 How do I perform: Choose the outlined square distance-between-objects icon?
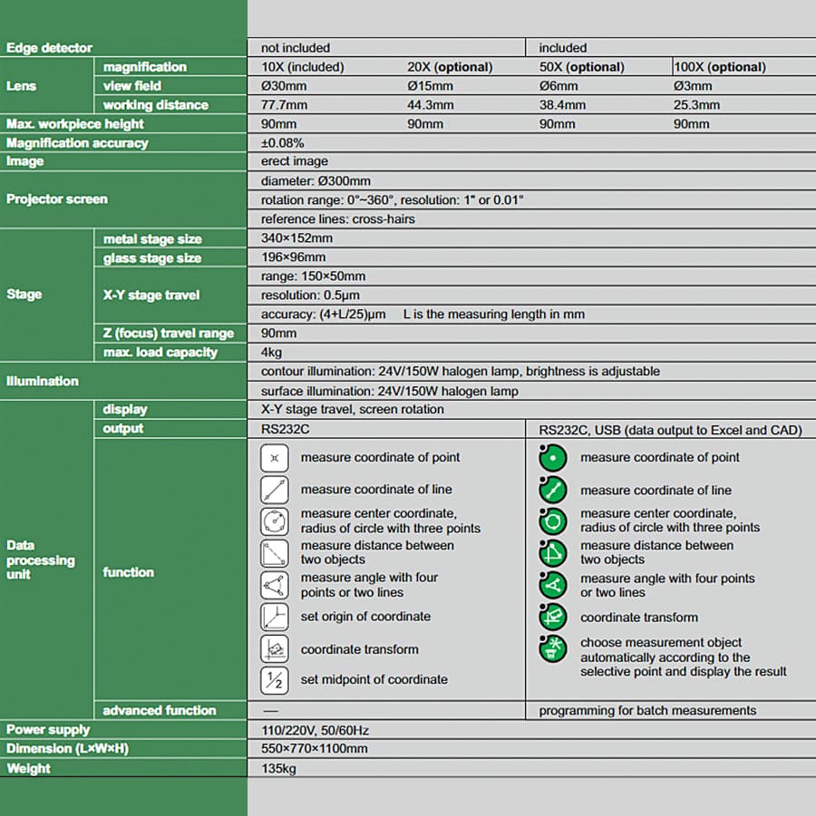[x=274, y=553]
